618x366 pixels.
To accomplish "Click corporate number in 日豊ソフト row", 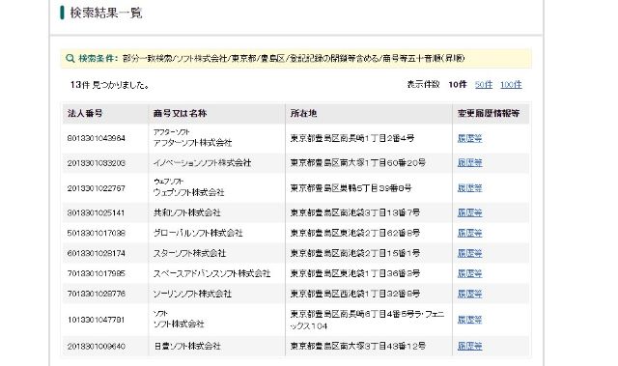I will [97, 347].
